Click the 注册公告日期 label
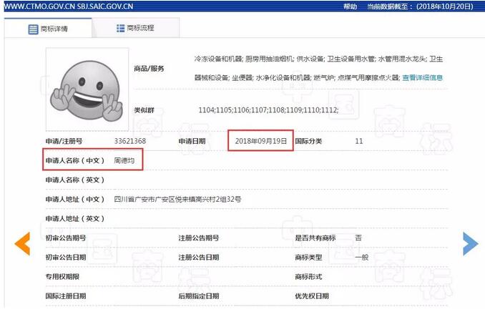 tap(199, 258)
